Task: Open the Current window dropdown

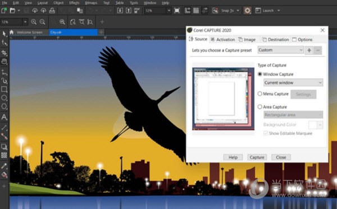Action: click(x=293, y=82)
